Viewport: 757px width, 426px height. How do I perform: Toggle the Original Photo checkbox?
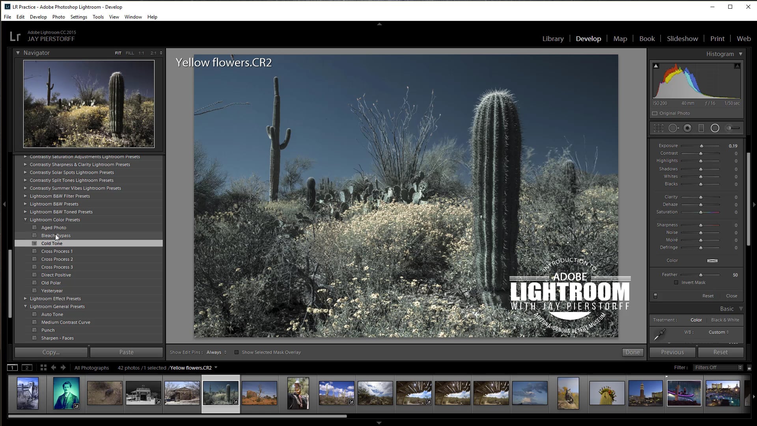click(x=655, y=113)
